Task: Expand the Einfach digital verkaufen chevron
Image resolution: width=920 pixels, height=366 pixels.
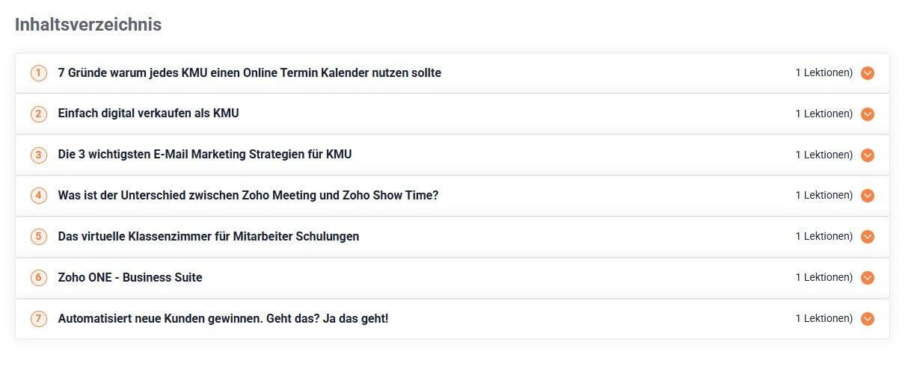Action: click(868, 114)
